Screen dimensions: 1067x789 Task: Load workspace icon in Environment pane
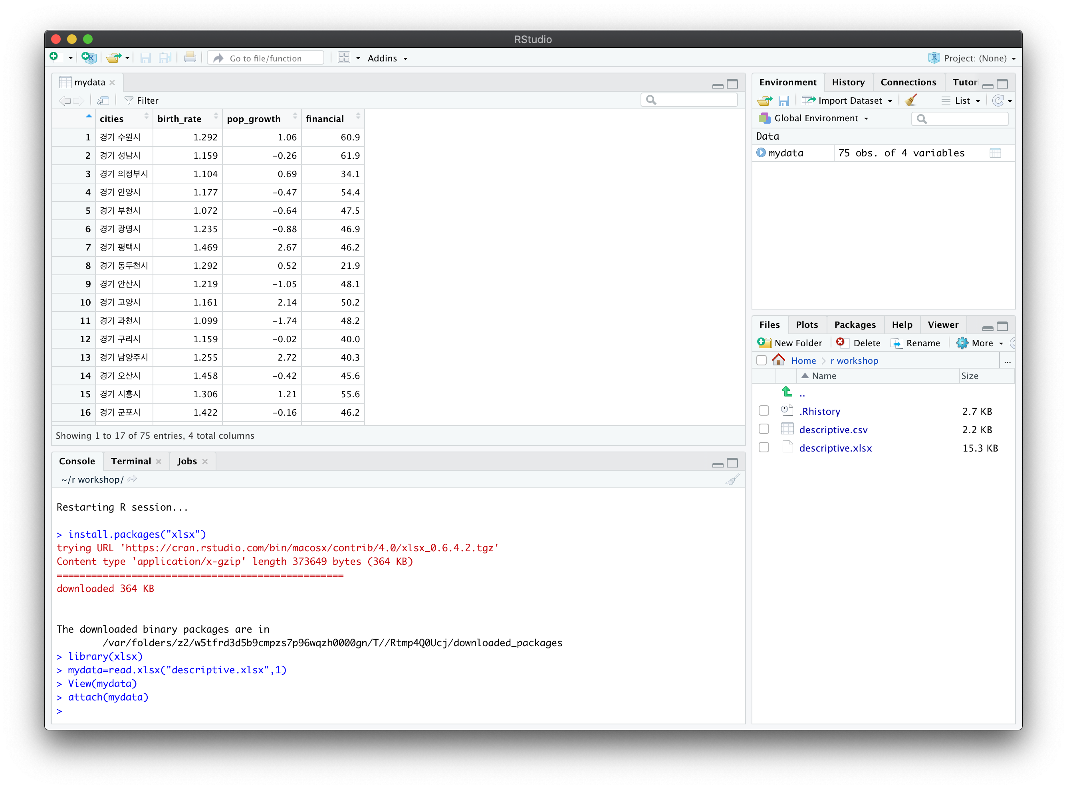(764, 100)
